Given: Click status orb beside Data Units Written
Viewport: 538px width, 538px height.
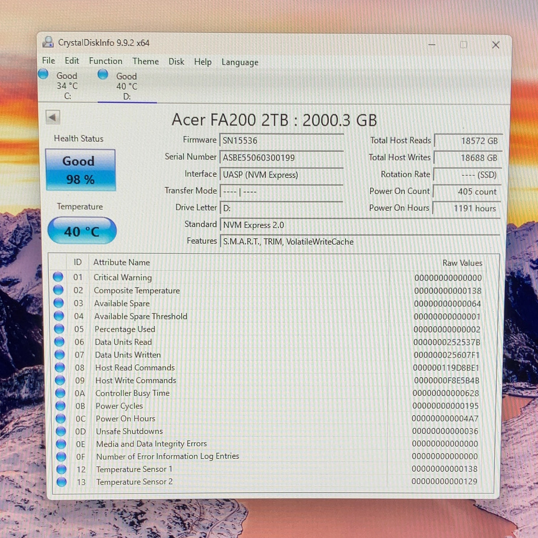Looking at the screenshot, I should pos(60,355).
